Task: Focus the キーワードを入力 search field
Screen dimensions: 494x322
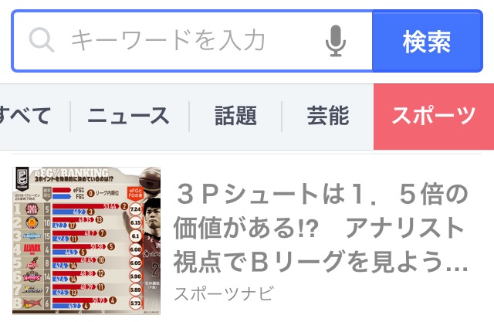Action: [x=192, y=41]
